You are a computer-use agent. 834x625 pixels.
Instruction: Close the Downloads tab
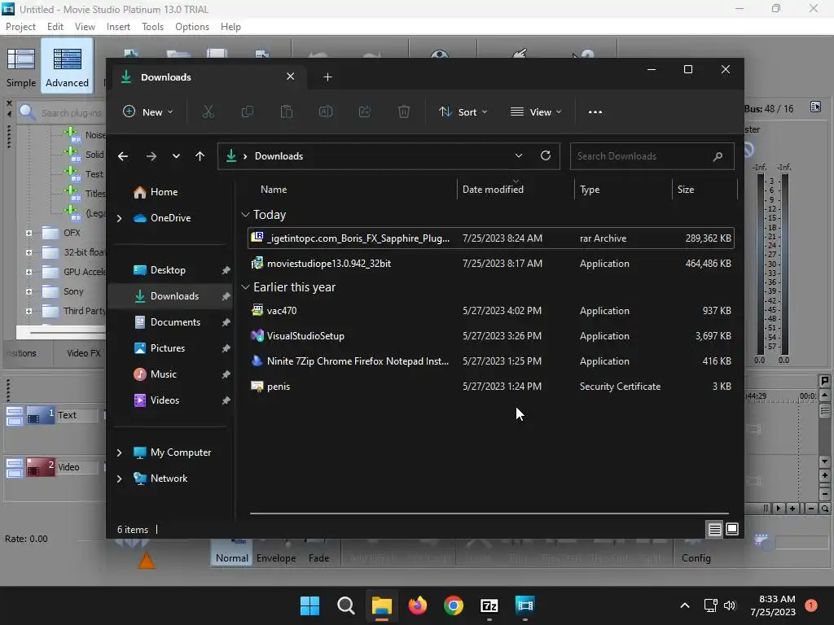[291, 76]
